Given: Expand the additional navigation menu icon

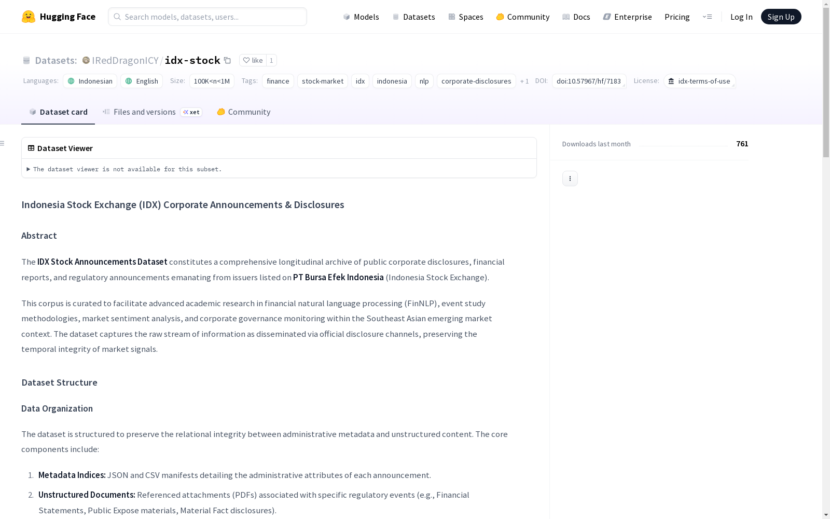Looking at the screenshot, I should [707, 17].
